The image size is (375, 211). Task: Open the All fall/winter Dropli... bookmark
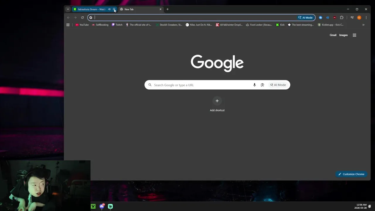[x=229, y=25]
